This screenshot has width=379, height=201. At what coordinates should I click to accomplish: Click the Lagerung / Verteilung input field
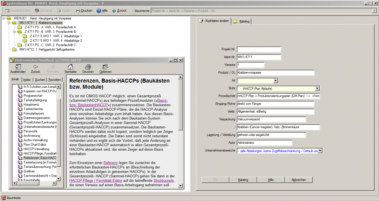point(272,135)
